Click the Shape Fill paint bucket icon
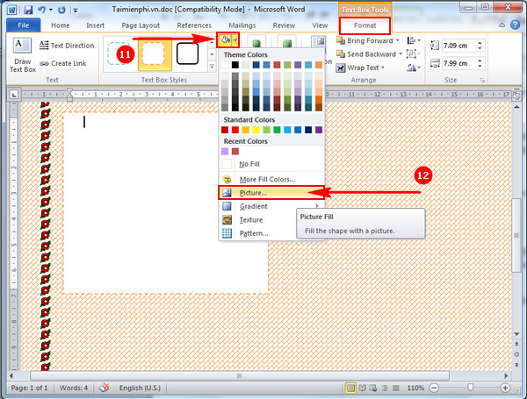Viewport: 527px width, 399px height. (x=225, y=40)
